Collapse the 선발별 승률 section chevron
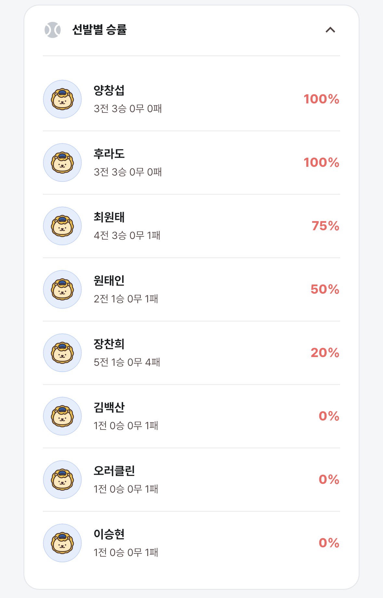Screen dimensions: 383x598 point(330,30)
